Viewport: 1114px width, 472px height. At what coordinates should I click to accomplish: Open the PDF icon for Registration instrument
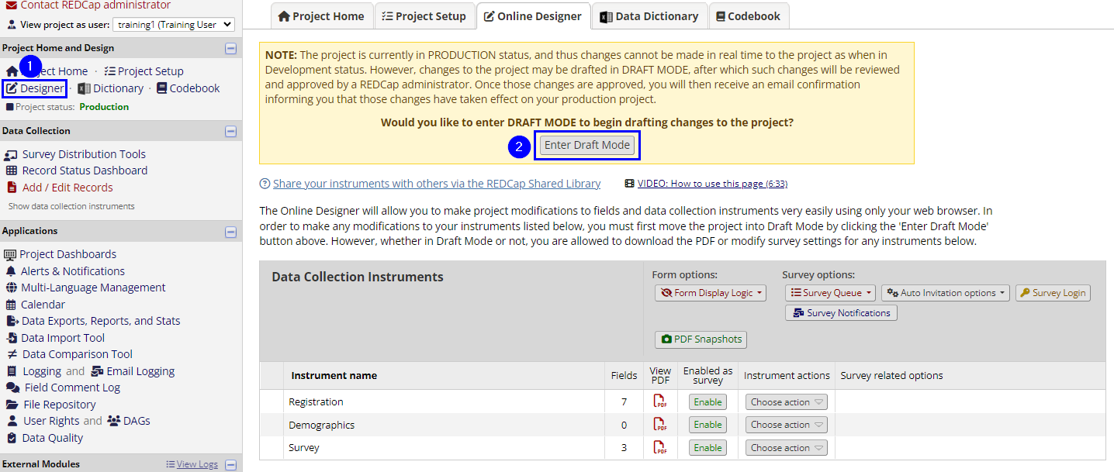(659, 401)
